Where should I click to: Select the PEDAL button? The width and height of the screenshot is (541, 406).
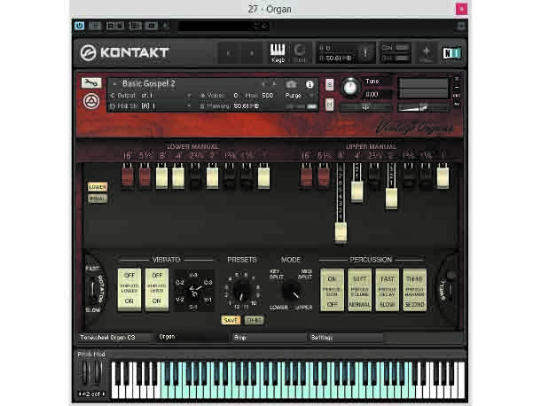(98, 199)
